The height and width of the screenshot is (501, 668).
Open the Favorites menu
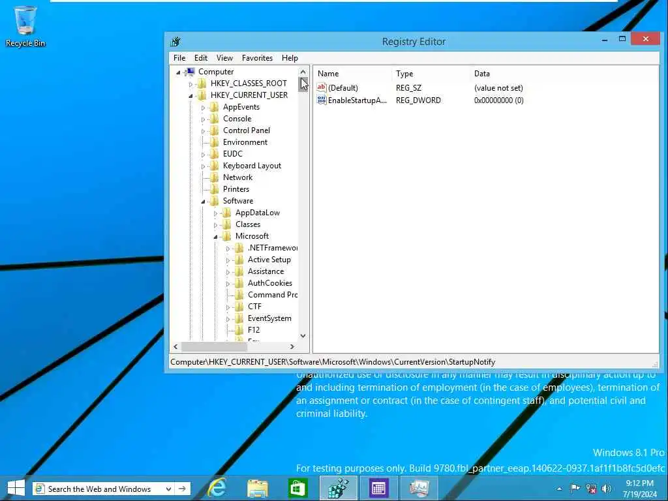(257, 58)
